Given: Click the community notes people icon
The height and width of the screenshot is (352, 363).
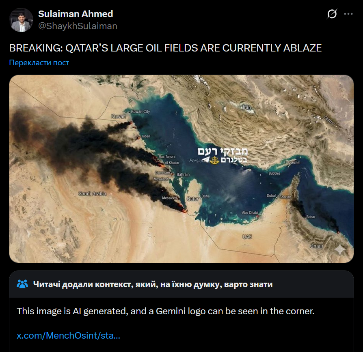Looking at the screenshot, I should click(x=22, y=284).
